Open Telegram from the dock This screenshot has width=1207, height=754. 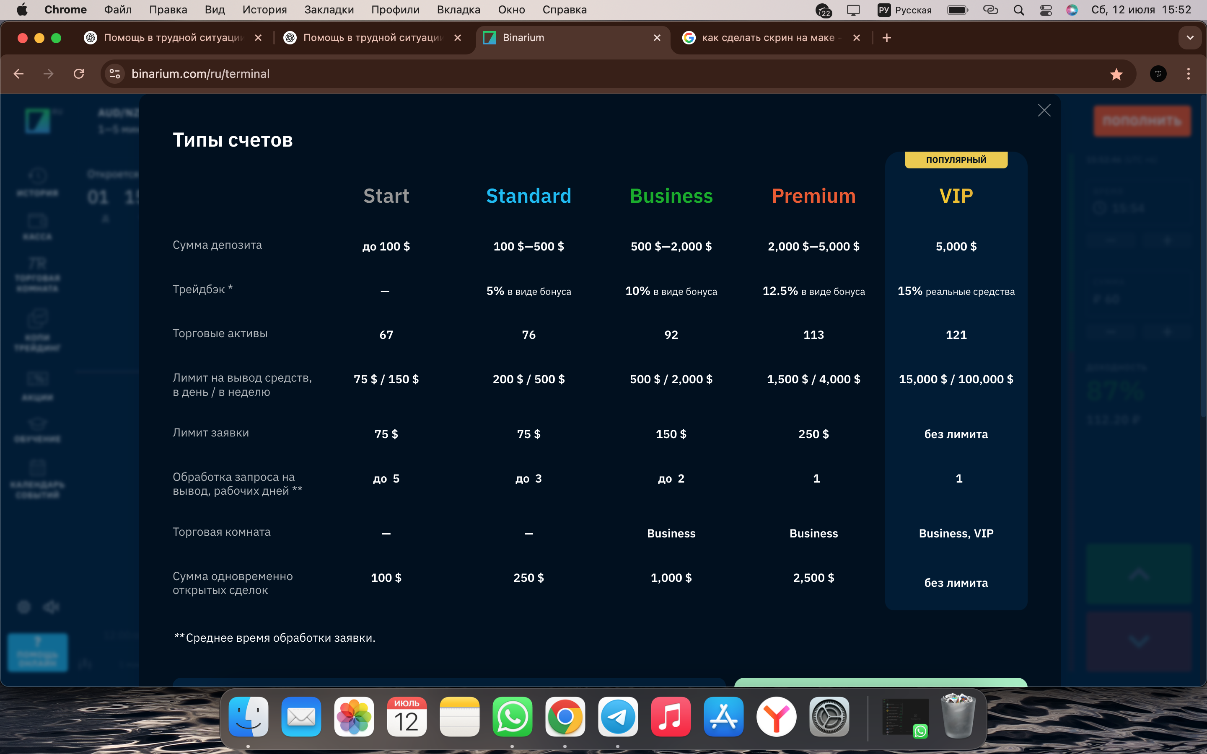click(x=617, y=717)
